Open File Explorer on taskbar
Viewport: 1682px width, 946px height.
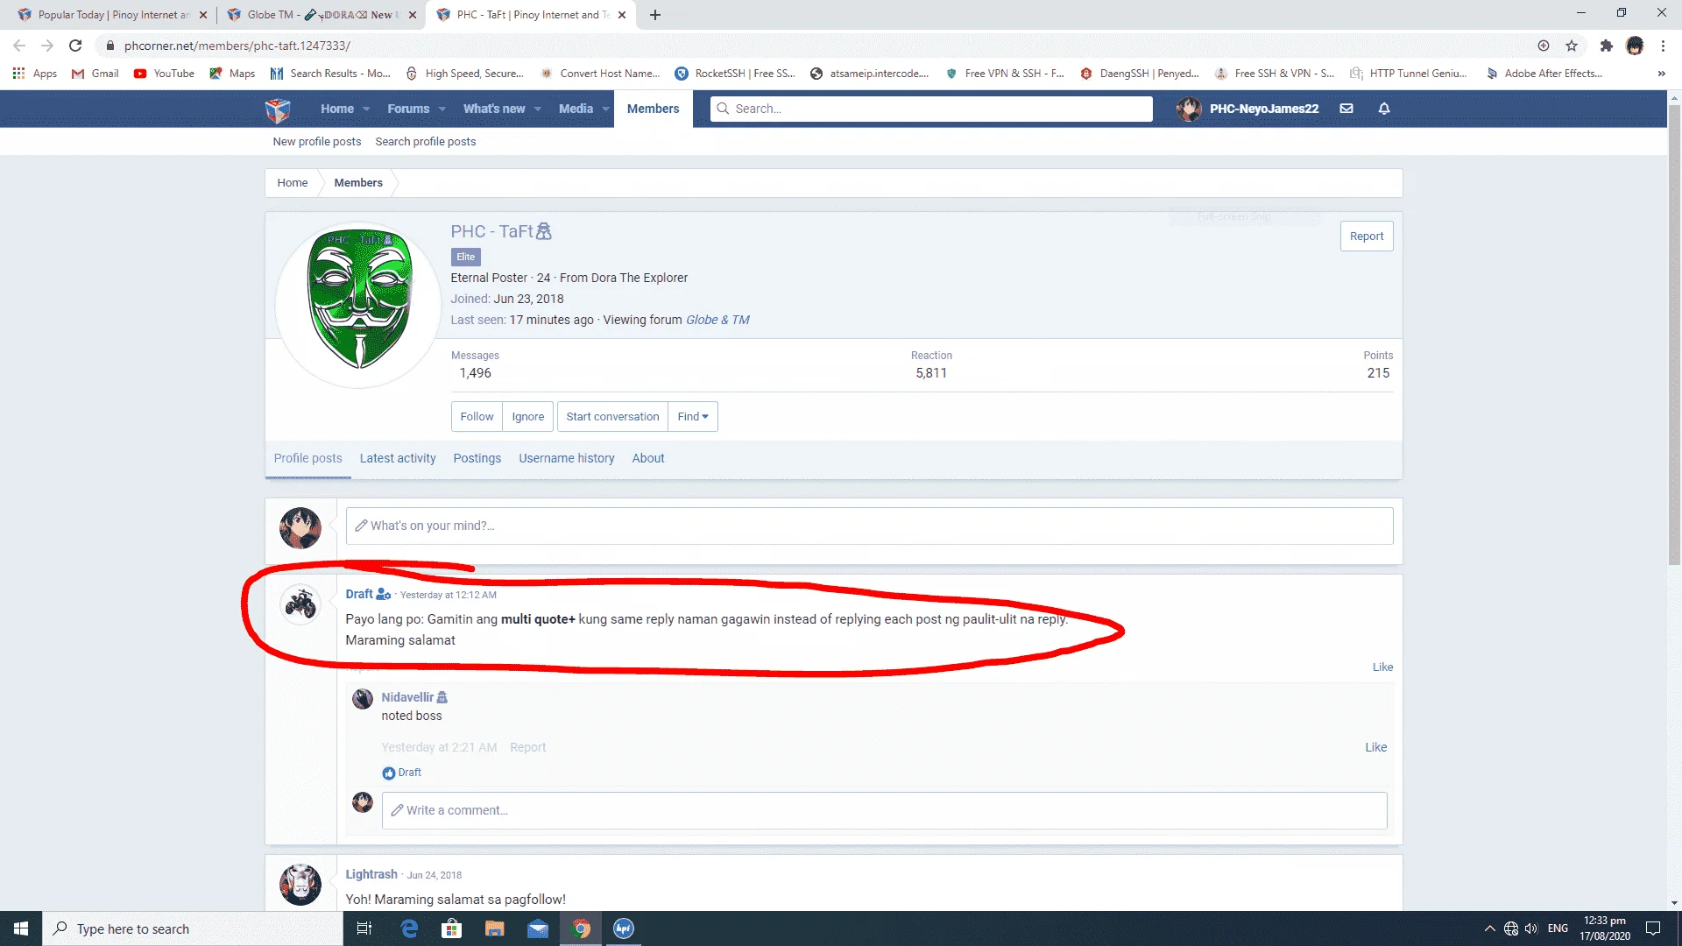[495, 928]
